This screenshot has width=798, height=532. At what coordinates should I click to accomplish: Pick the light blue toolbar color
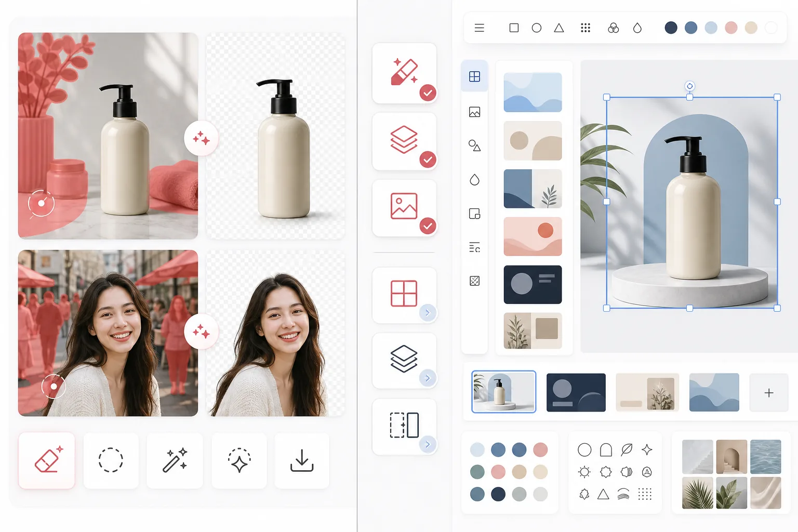pyautogui.click(x=711, y=28)
